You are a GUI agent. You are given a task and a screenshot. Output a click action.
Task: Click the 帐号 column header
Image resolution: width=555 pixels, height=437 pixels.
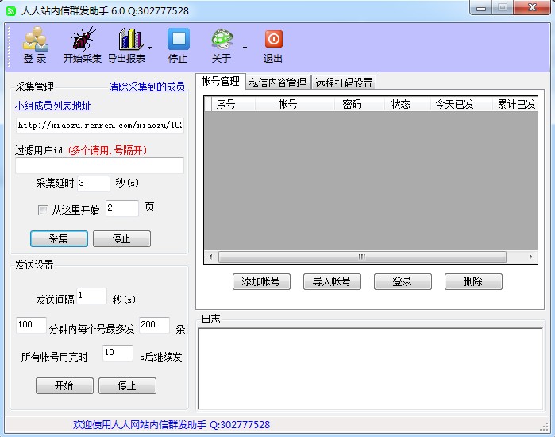coord(295,104)
